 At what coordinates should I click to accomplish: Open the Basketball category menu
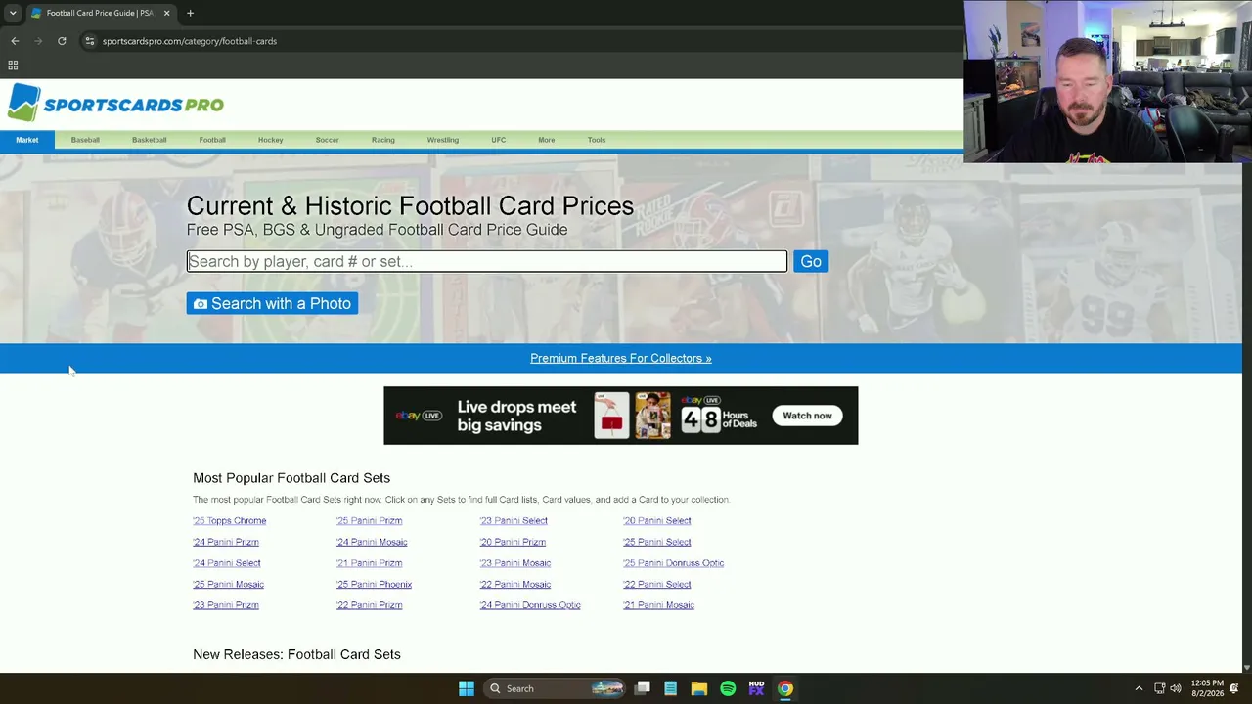click(x=149, y=140)
